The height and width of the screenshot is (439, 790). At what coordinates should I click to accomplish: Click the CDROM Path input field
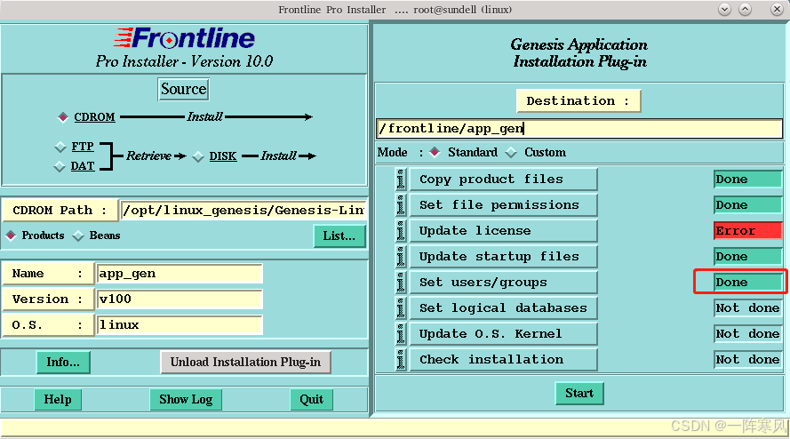243,211
